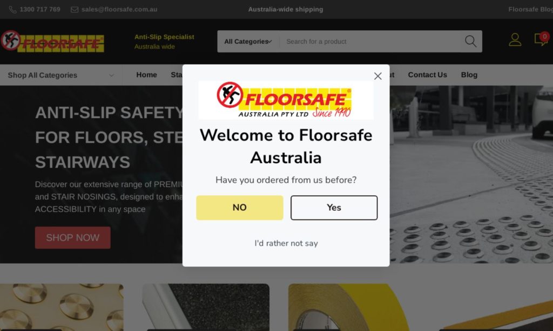Go to Contact Us page
The height and width of the screenshot is (331, 553).
(428, 74)
